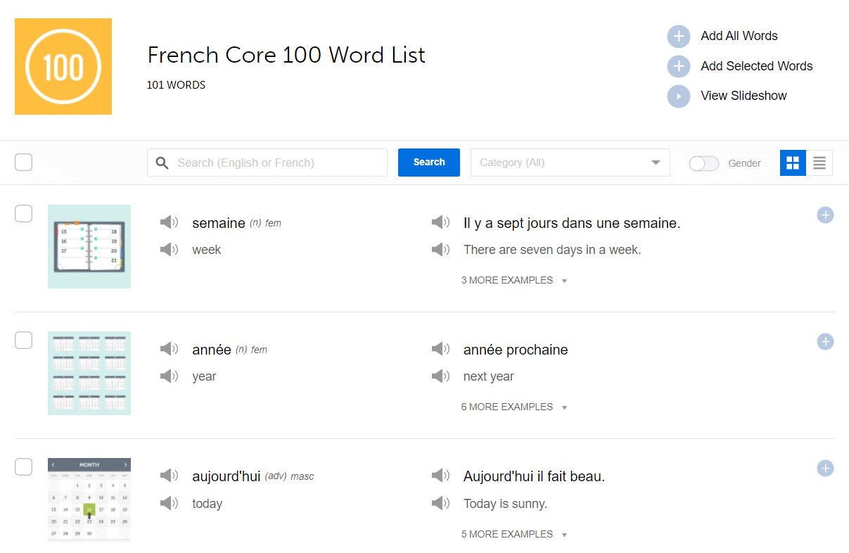Switch to list view layout
The width and height of the screenshot is (849, 553).
point(819,163)
